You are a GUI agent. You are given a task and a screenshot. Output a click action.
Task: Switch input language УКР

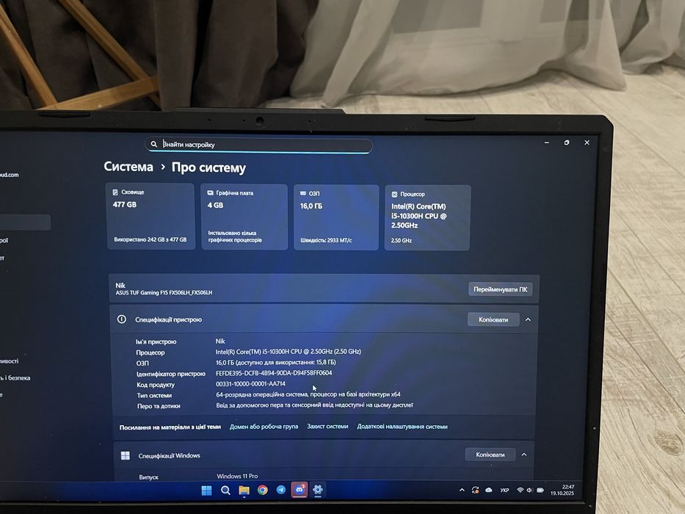pos(504,491)
